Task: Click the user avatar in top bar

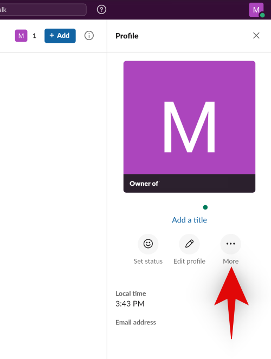Action: click(x=256, y=10)
